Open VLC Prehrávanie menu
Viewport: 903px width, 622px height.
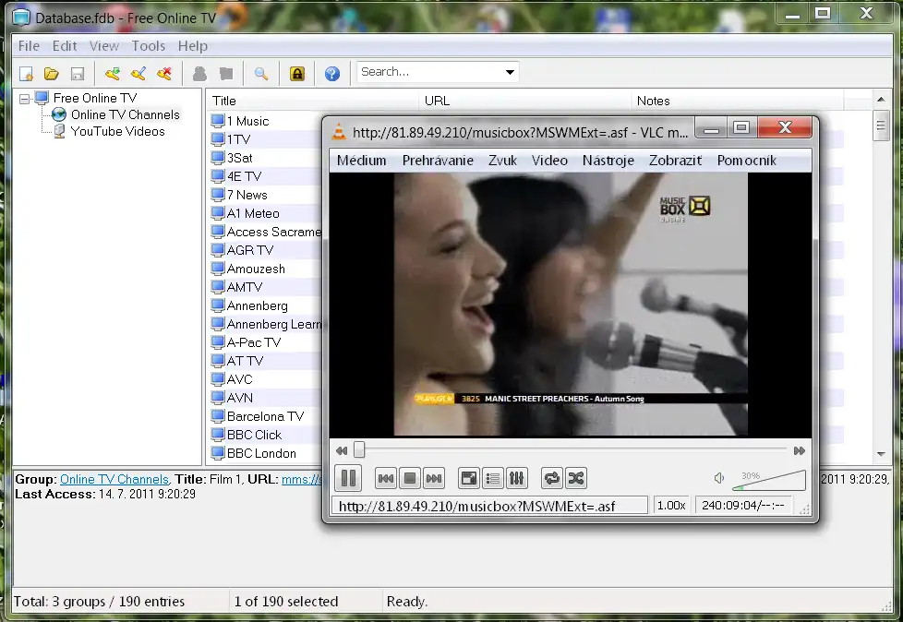pos(439,161)
